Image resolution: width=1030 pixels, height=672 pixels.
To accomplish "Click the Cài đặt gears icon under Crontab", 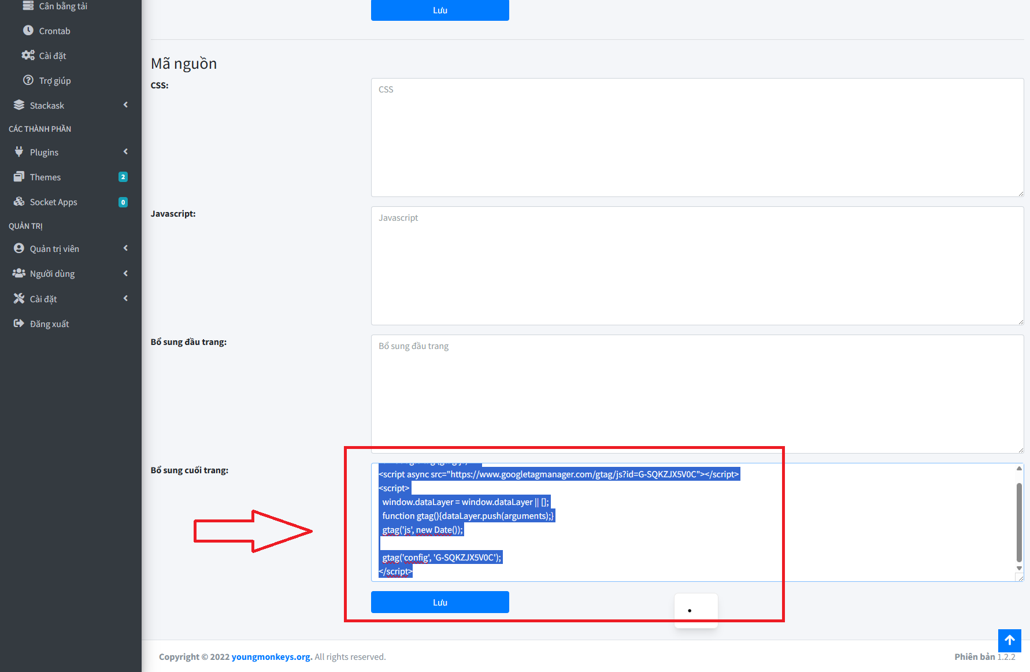I will pos(28,55).
